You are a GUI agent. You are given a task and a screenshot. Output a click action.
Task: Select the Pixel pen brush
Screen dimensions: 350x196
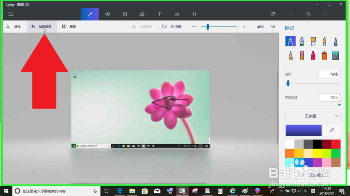click(x=336, y=42)
